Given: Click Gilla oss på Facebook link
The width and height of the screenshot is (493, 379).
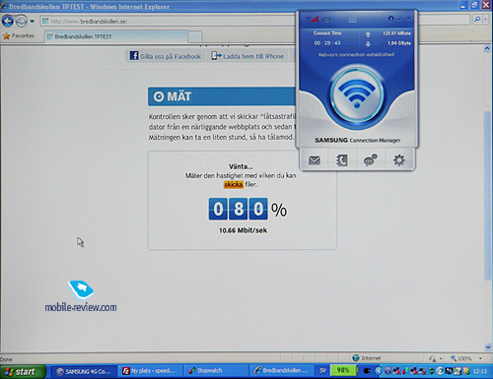Looking at the screenshot, I should click(166, 56).
